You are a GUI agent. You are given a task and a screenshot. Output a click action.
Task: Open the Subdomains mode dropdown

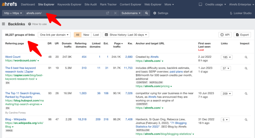point(131,13)
